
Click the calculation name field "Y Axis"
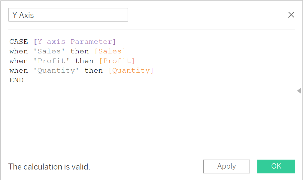click(68, 15)
